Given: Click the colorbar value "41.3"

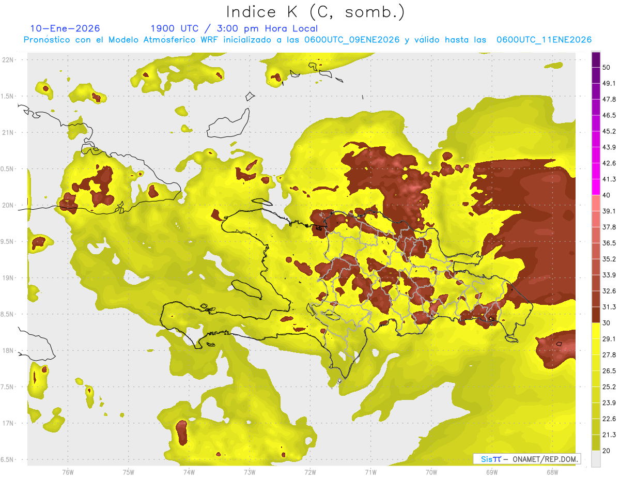Looking at the screenshot, I should [x=609, y=179].
